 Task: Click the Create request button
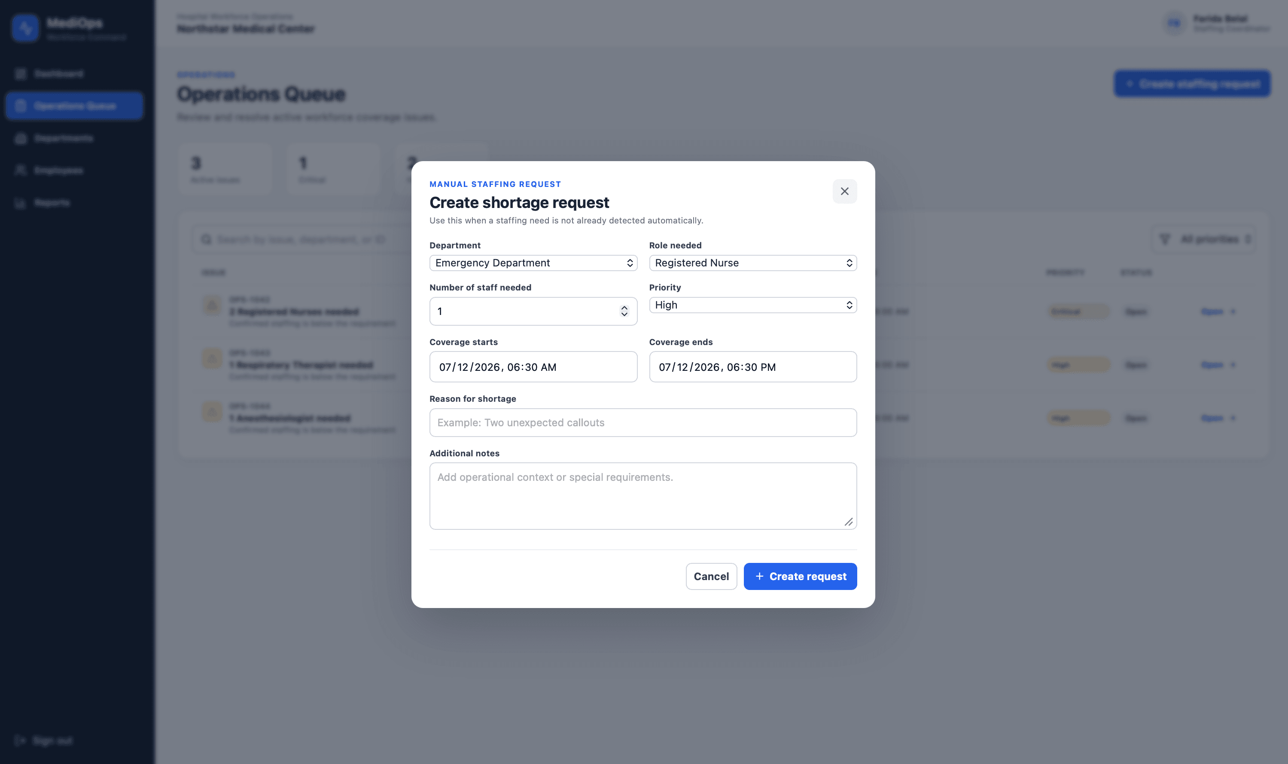click(x=800, y=576)
